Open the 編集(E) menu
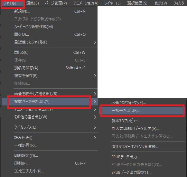 pos(33,3)
